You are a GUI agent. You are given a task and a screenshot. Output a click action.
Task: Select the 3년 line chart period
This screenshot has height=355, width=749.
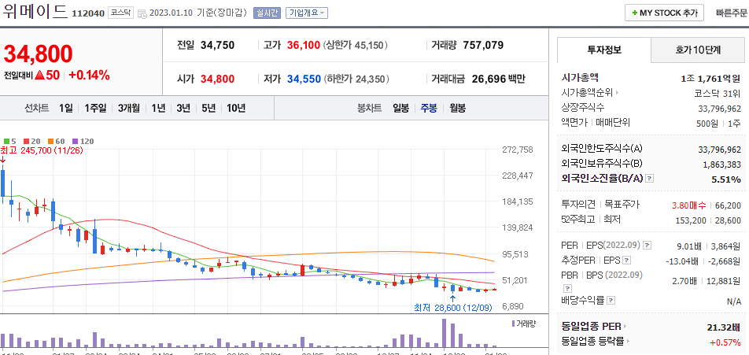pos(183,108)
